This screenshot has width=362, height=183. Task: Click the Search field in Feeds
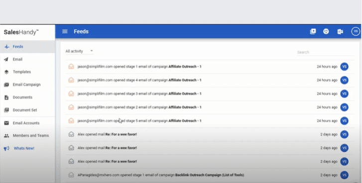click(x=325, y=52)
